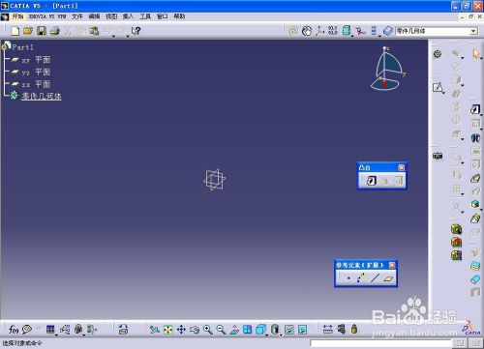Toggle the Hide/Show icon in bottom toolbar
Screen dimensions: 484x349
pos(289,330)
